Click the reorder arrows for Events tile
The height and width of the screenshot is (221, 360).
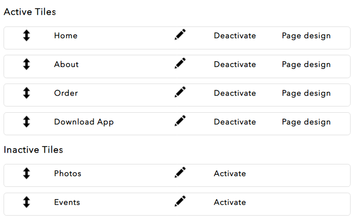pyautogui.click(x=27, y=202)
